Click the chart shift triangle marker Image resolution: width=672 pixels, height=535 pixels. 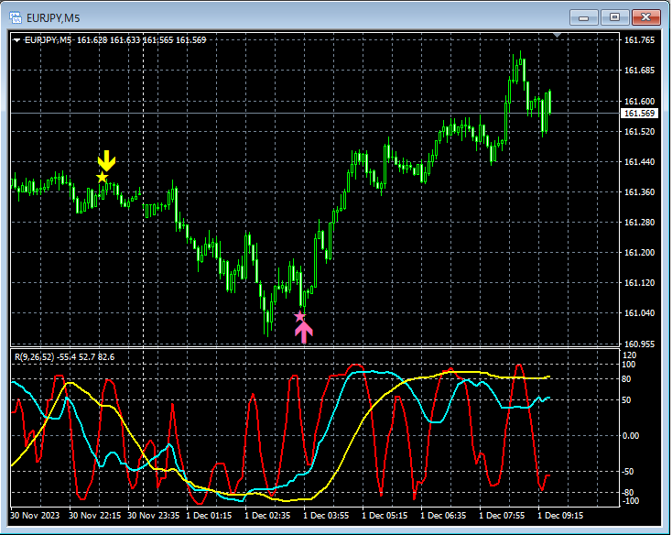coord(558,35)
